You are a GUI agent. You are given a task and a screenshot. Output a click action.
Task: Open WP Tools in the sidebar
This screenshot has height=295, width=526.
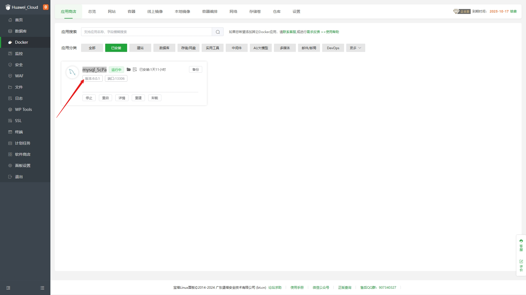click(25, 110)
